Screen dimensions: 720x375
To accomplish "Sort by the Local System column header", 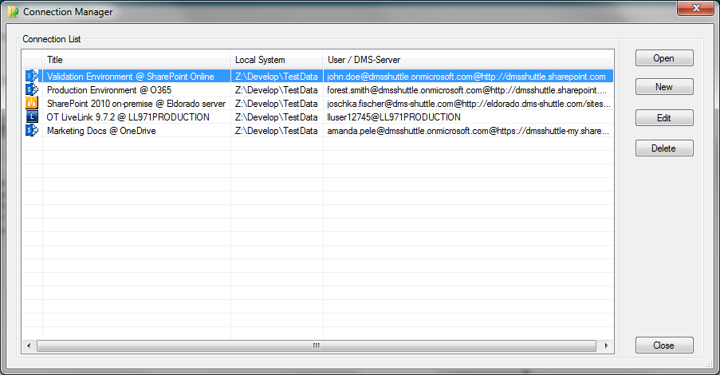I will [x=277, y=60].
